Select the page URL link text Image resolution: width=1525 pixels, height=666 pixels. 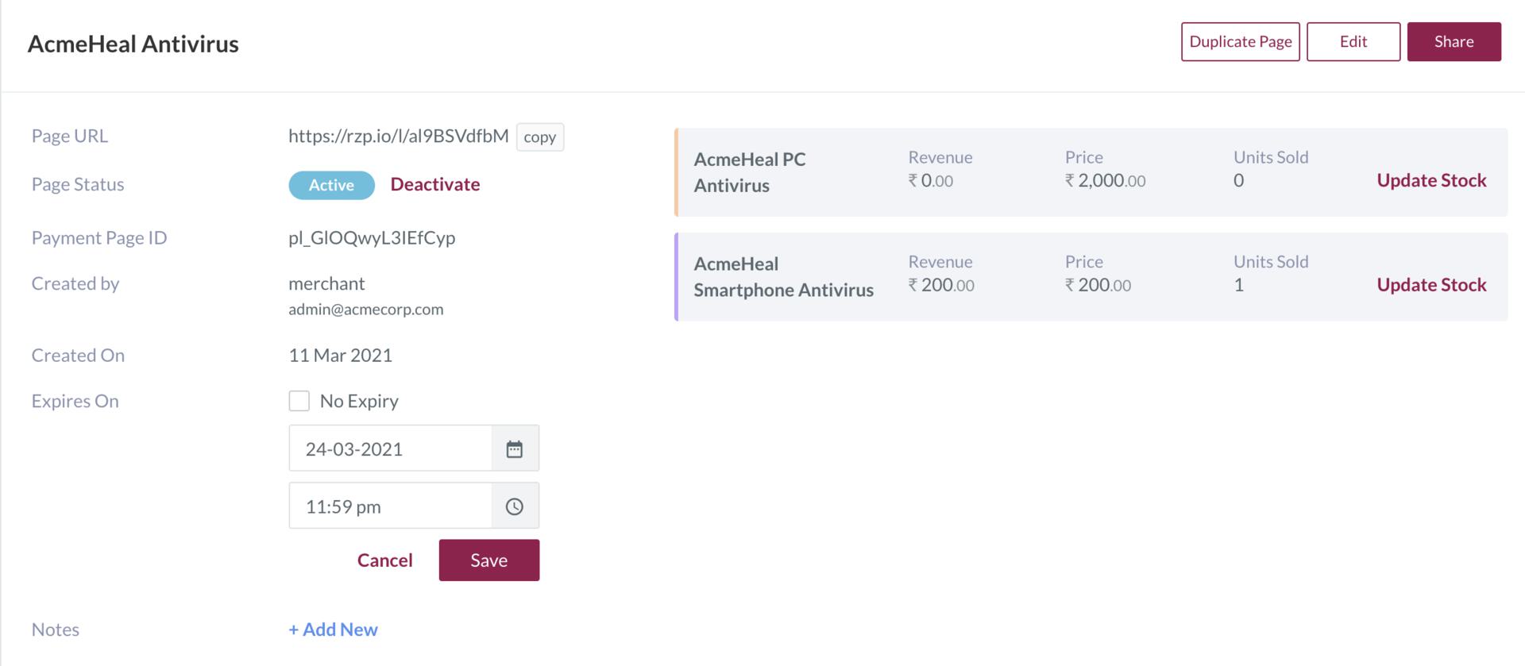(399, 136)
